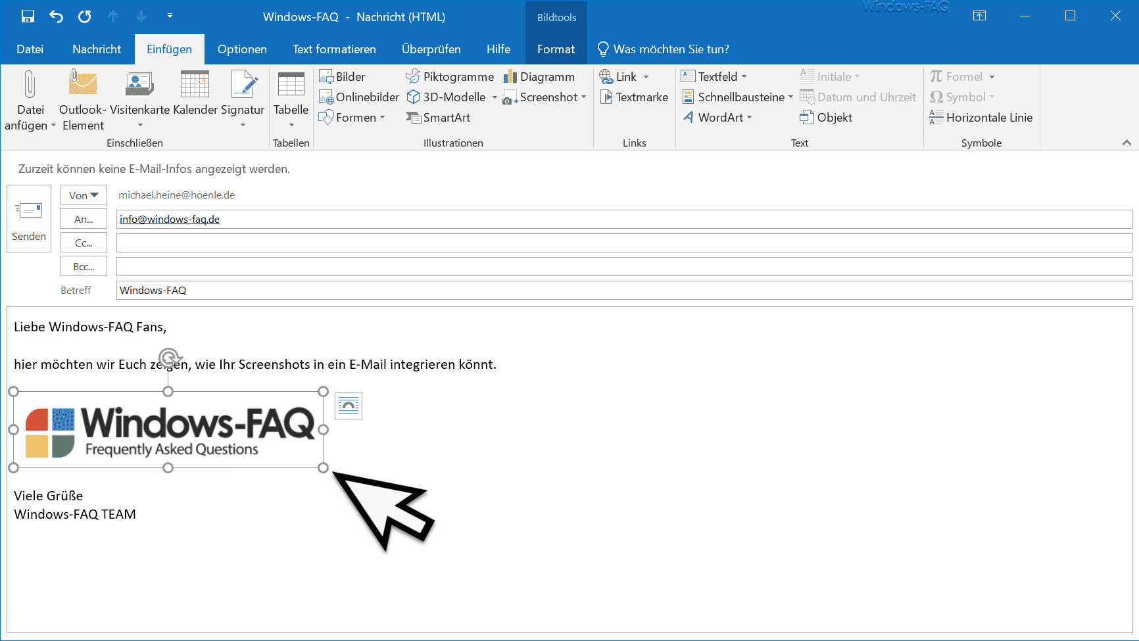1139x641 pixels.
Task: Click into the Bcc address field
Action: (x=624, y=267)
